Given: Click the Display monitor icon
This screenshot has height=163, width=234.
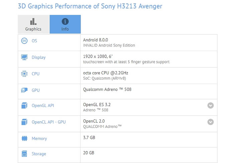Looking at the screenshot, I should (24, 57).
